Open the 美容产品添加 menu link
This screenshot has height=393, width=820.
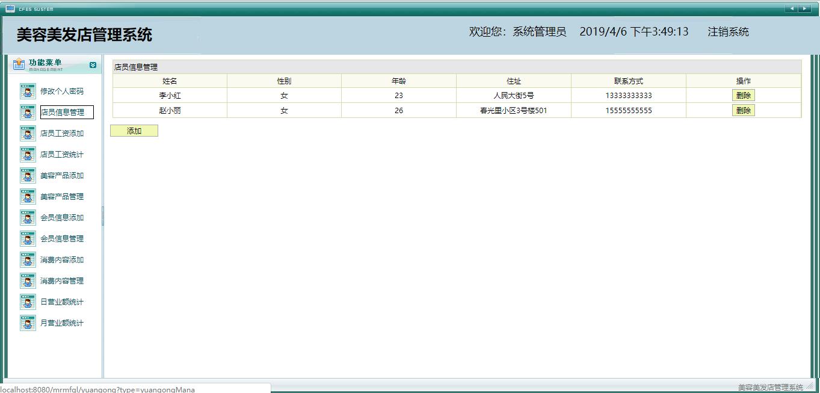click(x=62, y=176)
